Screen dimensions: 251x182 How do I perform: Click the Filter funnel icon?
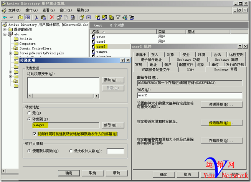click(x=118, y=17)
